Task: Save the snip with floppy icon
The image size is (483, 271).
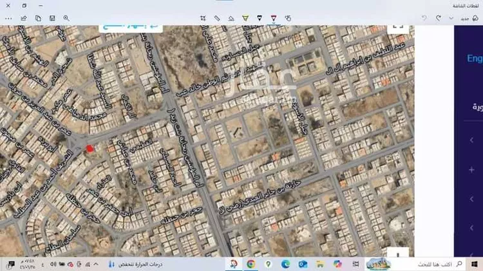Action: (x=52, y=19)
